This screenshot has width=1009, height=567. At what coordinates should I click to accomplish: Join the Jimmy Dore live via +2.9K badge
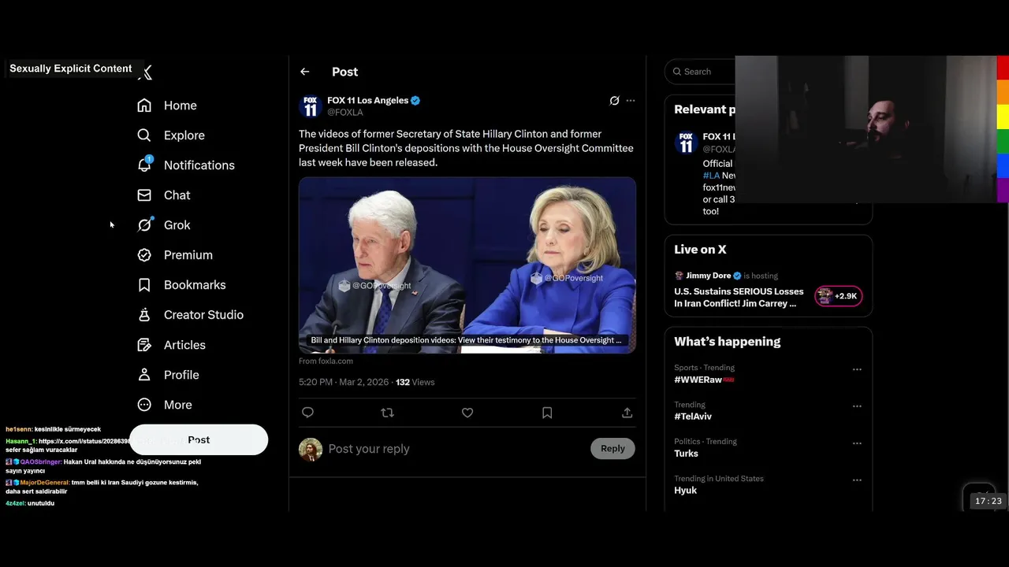pos(839,296)
